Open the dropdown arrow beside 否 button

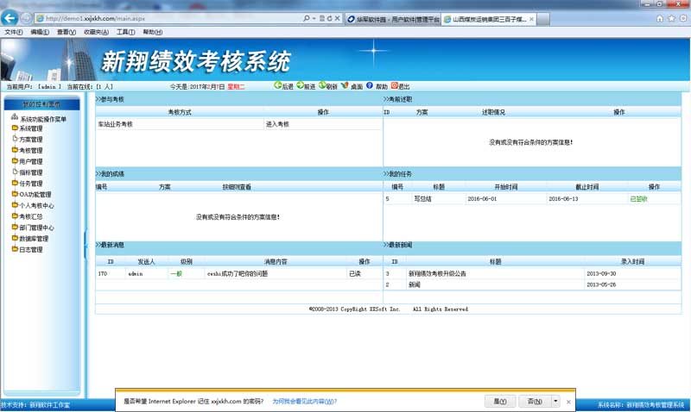(x=555, y=401)
